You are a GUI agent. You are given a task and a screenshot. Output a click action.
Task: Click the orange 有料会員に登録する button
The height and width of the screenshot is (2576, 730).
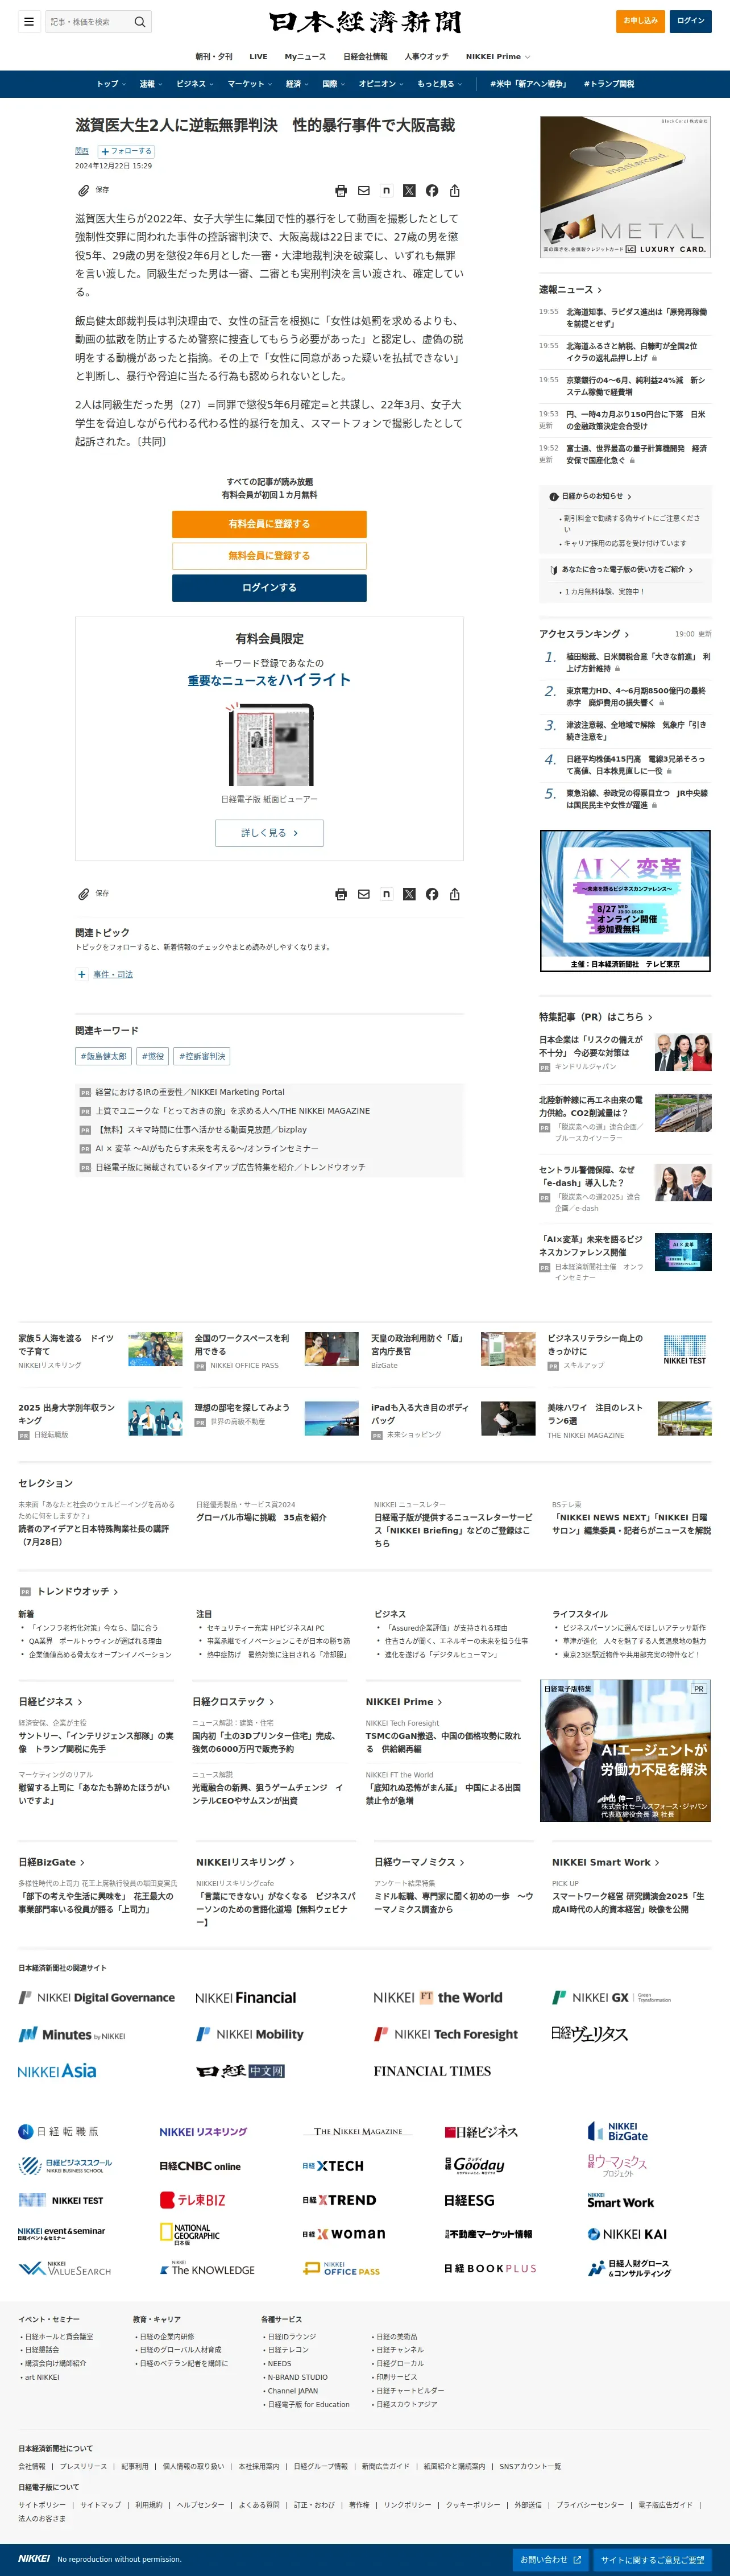coord(269,524)
